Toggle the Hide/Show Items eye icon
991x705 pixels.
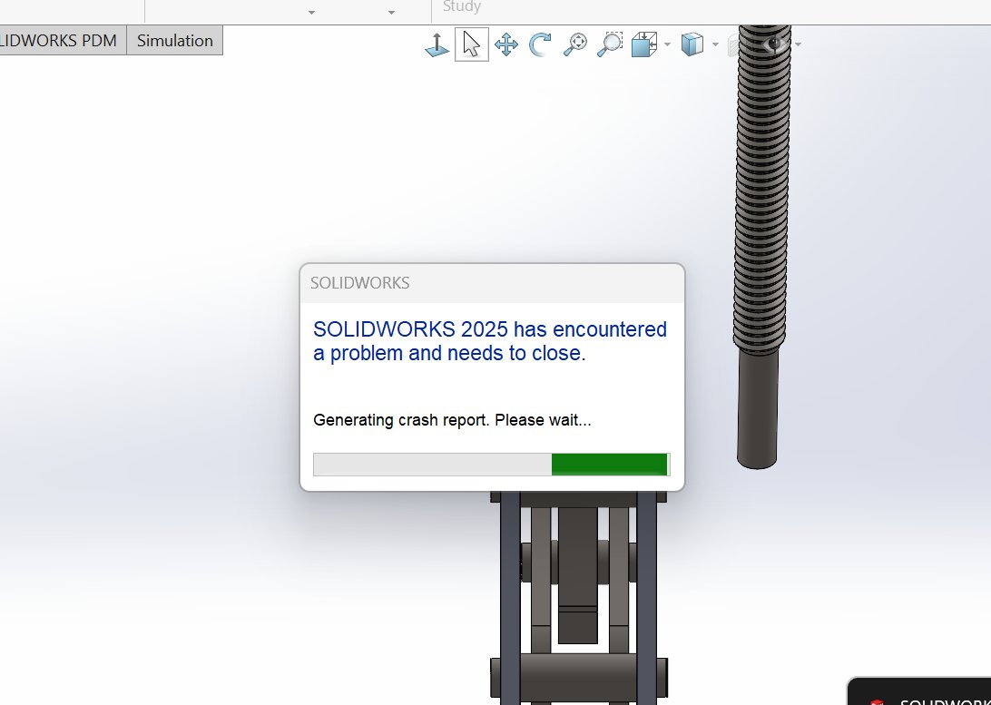[776, 44]
